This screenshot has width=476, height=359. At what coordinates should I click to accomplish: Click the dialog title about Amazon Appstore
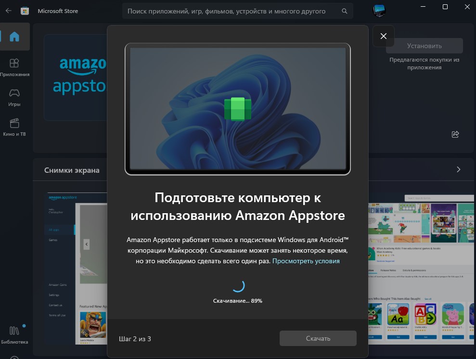[238, 206]
